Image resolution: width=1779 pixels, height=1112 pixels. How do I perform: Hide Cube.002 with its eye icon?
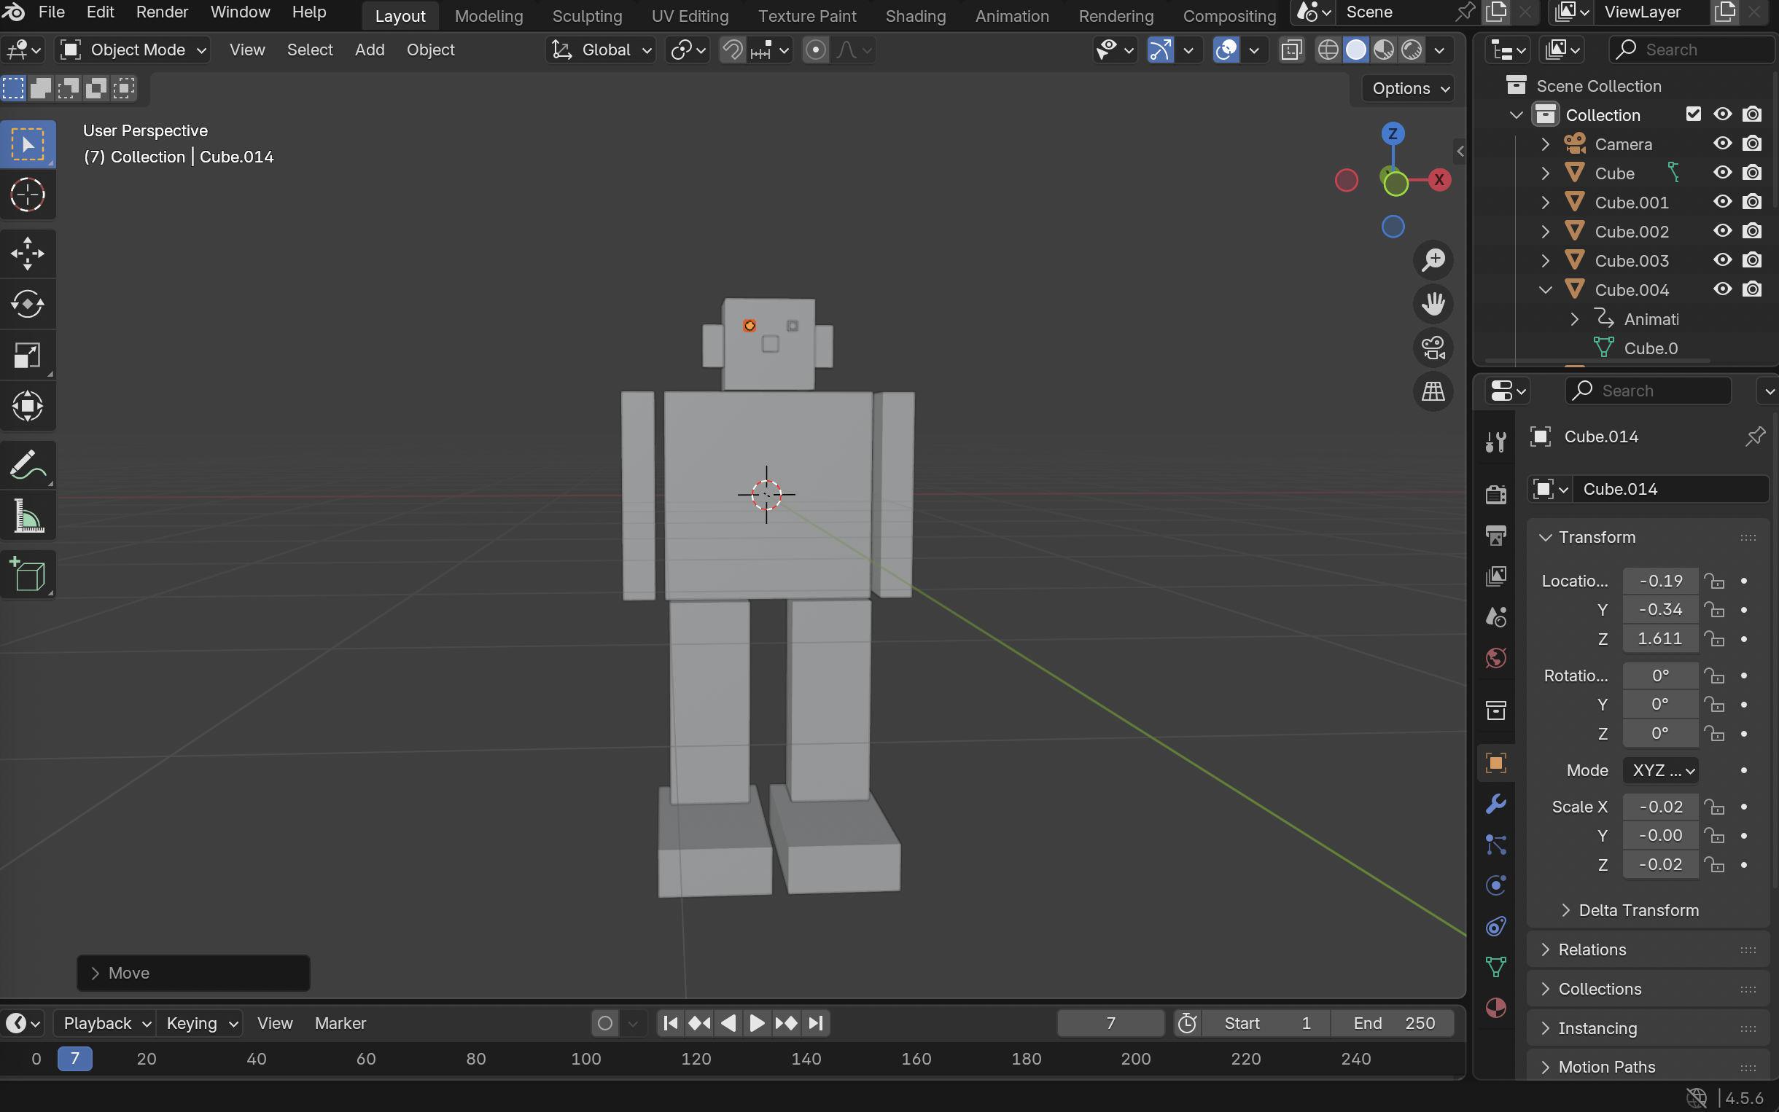coord(1721,231)
